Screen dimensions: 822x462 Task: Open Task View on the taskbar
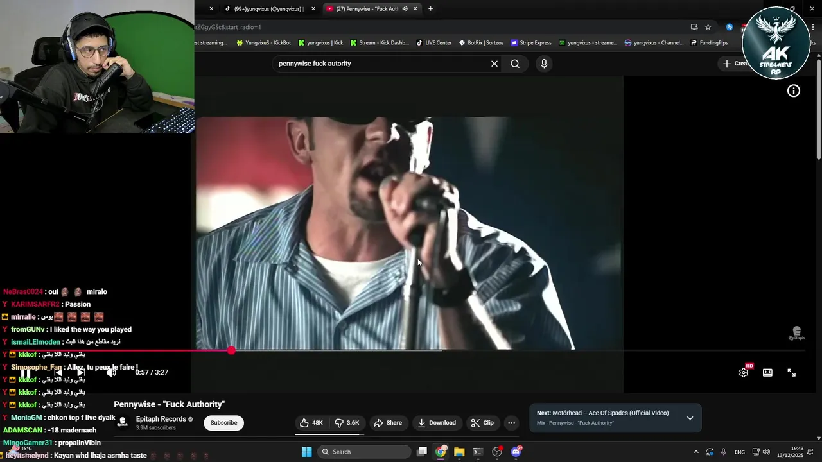[x=422, y=452]
